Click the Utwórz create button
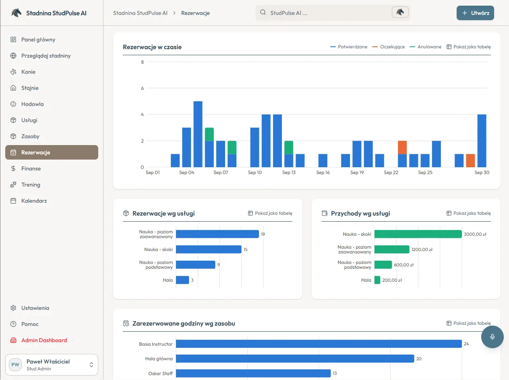 [x=475, y=13]
